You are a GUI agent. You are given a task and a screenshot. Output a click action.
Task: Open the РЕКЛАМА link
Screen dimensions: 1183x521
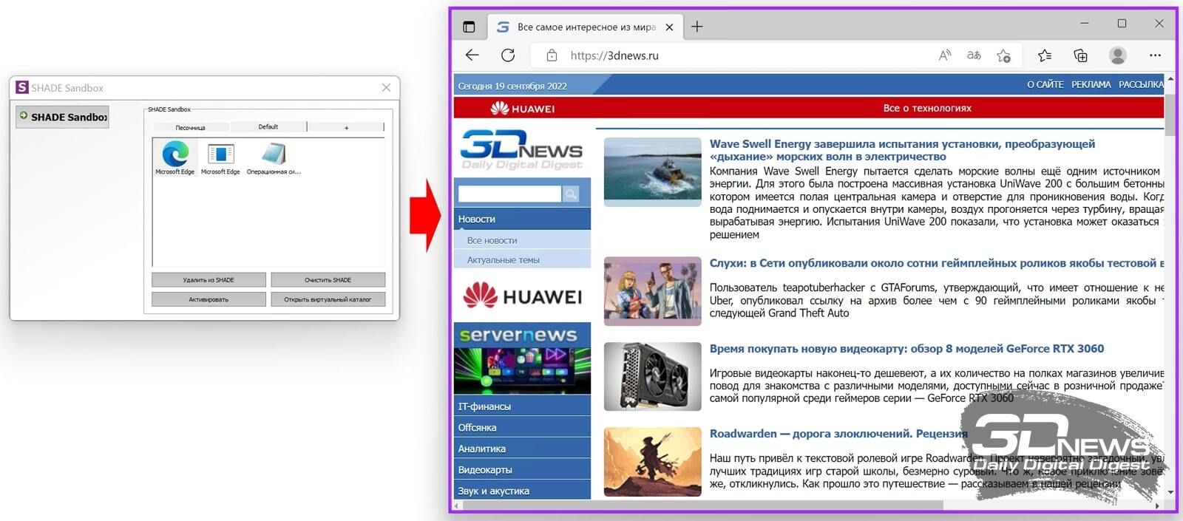(x=1091, y=85)
